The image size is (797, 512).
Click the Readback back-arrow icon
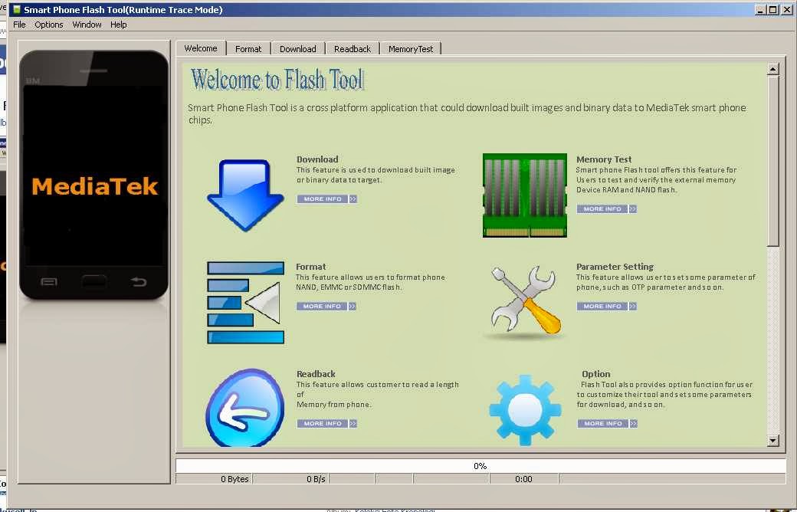pos(244,407)
